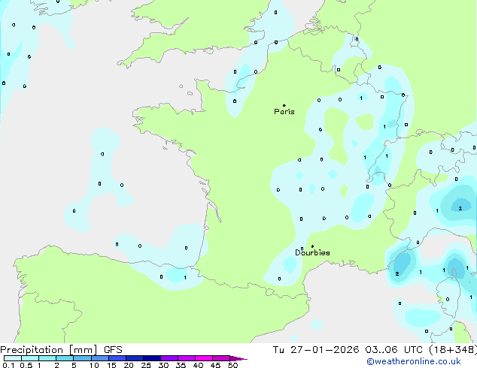Pick the 10–15 mm legend color swatch
This screenshot has width=477, height=368.
click(x=99, y=358)
